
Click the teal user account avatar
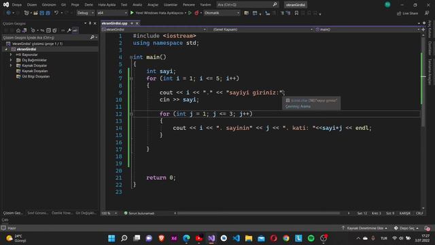coord(387,5)
